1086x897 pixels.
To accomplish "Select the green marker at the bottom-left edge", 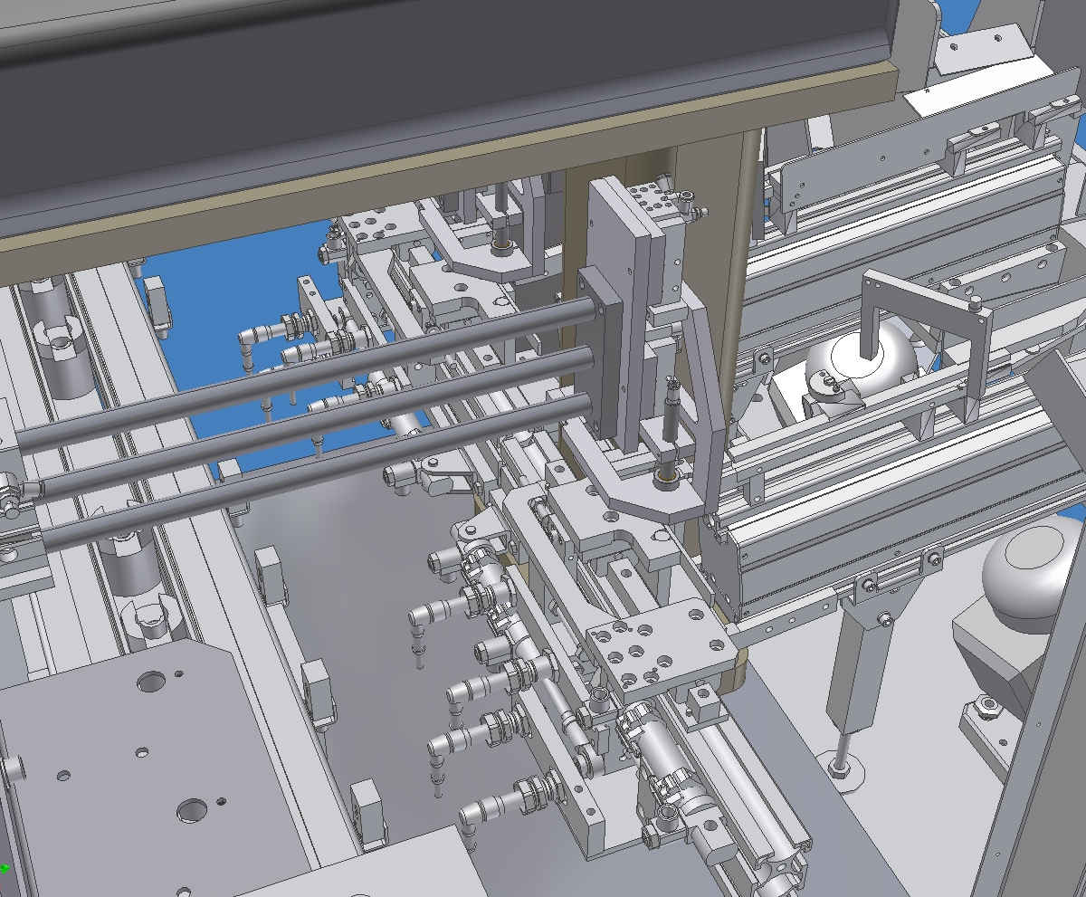I will click(x=5, y=869).
